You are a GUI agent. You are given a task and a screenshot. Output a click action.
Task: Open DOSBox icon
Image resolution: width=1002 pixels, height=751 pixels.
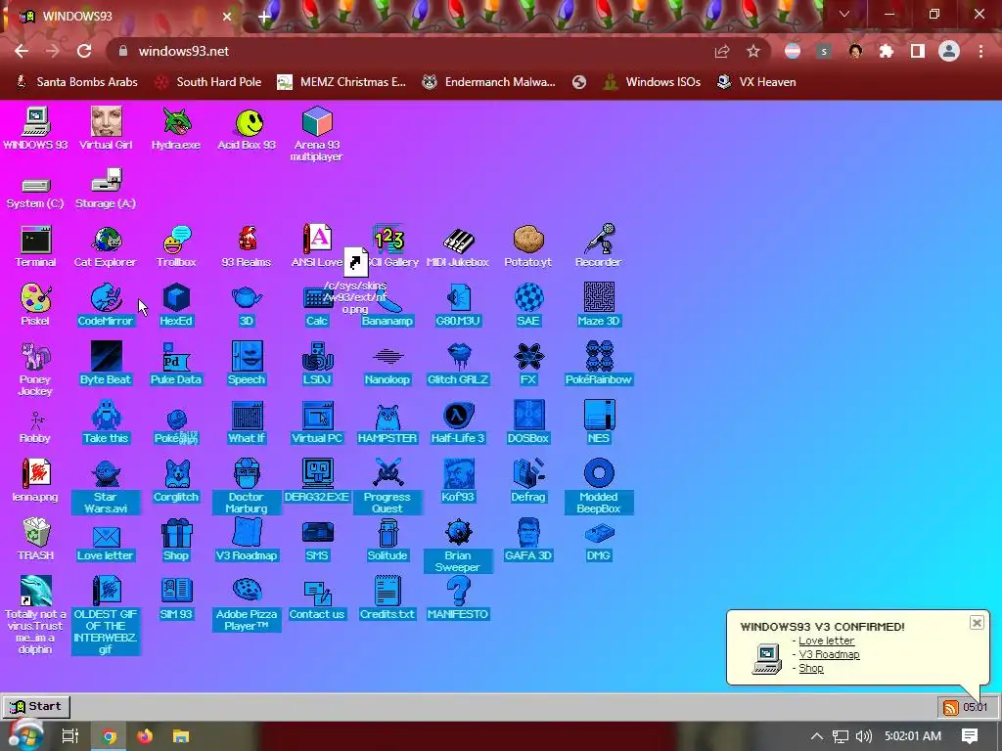tap(528, 422)
